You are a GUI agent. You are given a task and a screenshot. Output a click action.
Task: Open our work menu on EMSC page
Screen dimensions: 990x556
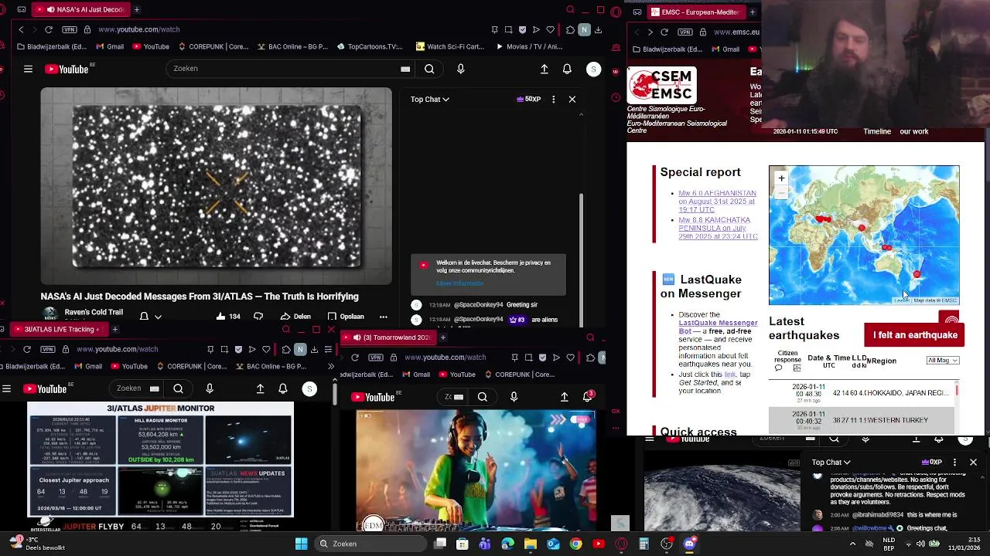914,131
